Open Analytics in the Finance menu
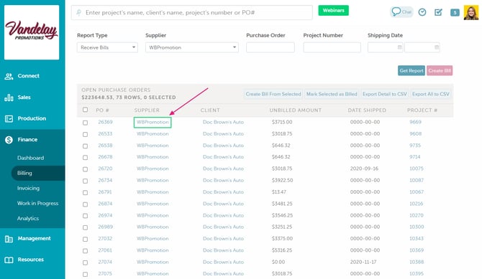 click(28, 218)
